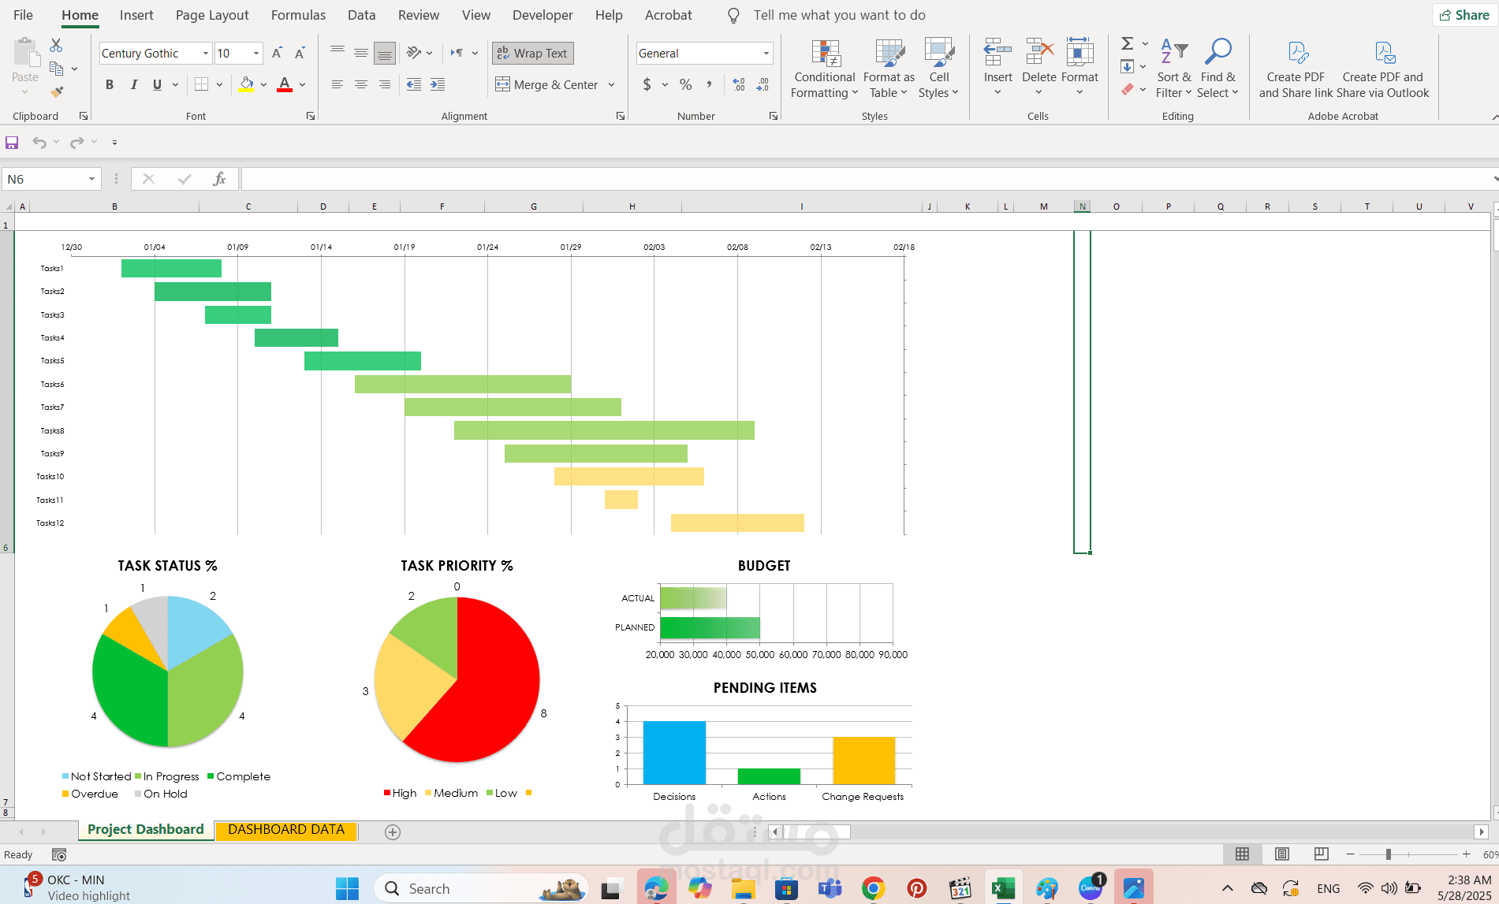Viewport: 1499px width, 904px height.
Task: Adjust the zoom slider in status bar
Action: click(x=1388, y=854)
